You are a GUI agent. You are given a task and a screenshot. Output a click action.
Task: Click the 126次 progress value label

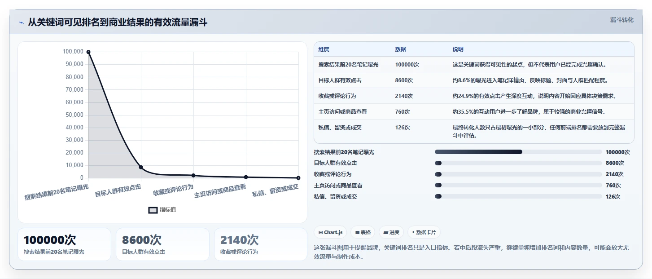pos(613,196)
